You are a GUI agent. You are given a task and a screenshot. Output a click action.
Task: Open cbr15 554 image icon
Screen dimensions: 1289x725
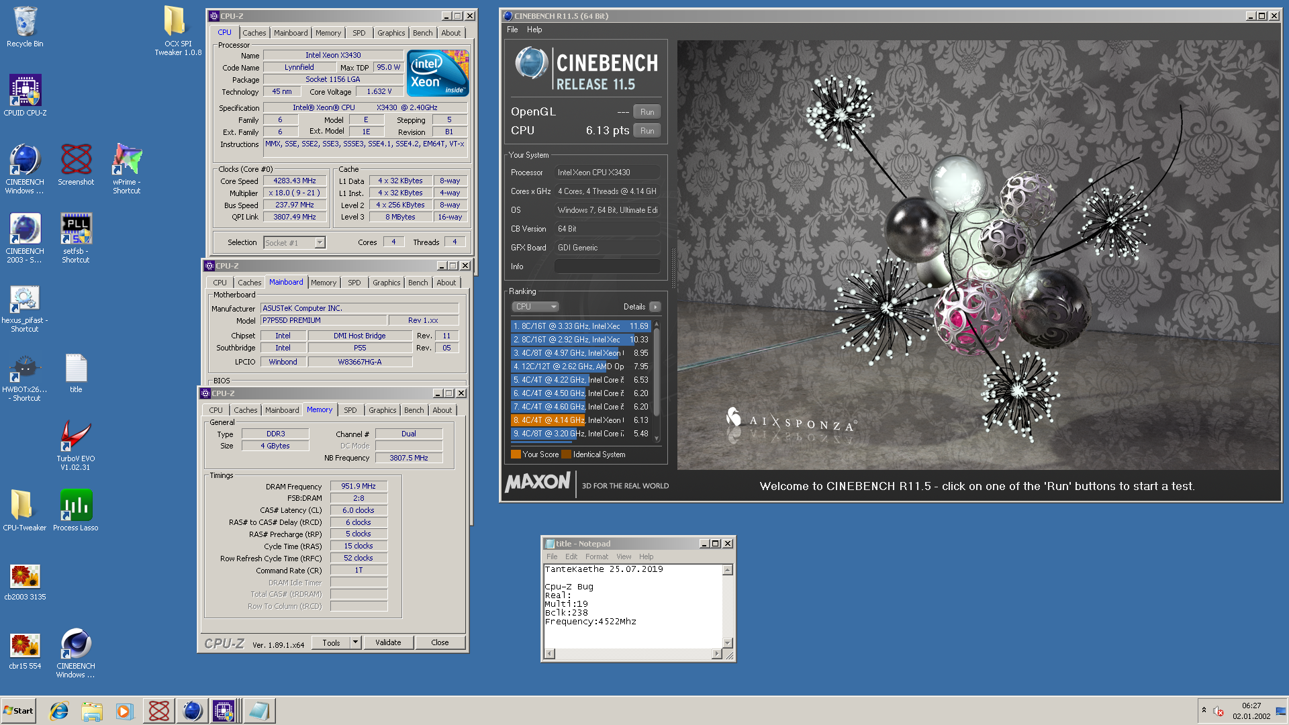[25, 650]
